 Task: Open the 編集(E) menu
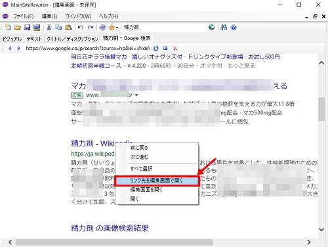(x=49, y=16)
